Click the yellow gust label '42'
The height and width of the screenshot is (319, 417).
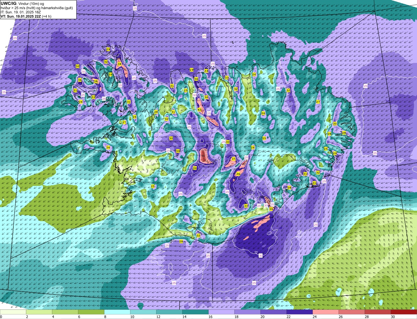tap(199, 110)
